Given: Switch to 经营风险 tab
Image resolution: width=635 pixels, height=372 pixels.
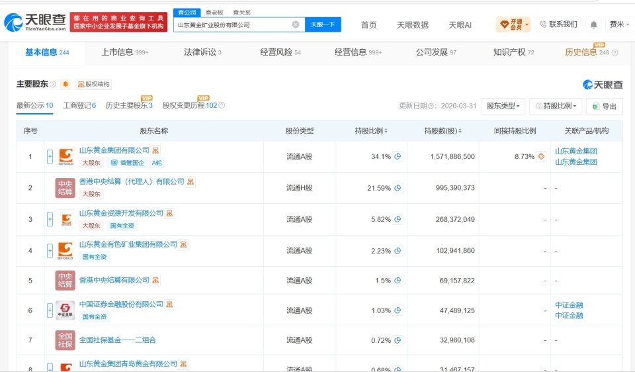Looking at the screenshot, I should click(x=280, y=52).
